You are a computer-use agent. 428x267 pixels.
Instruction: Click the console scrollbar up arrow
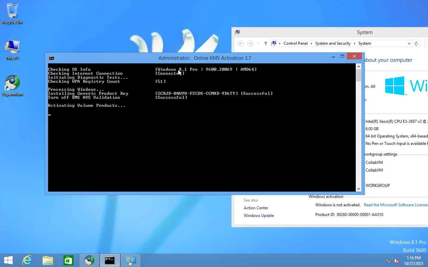(359, 66)
